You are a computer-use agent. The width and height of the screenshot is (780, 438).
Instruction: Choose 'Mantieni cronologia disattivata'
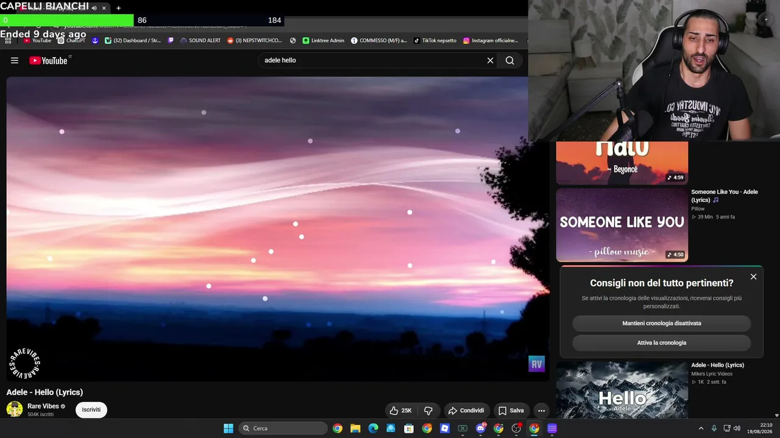pyautogui.click(x=662, y=323)
